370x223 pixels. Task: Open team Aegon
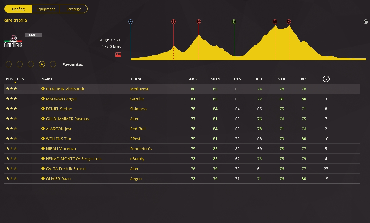pyautogui.click(x=136, y=179)
